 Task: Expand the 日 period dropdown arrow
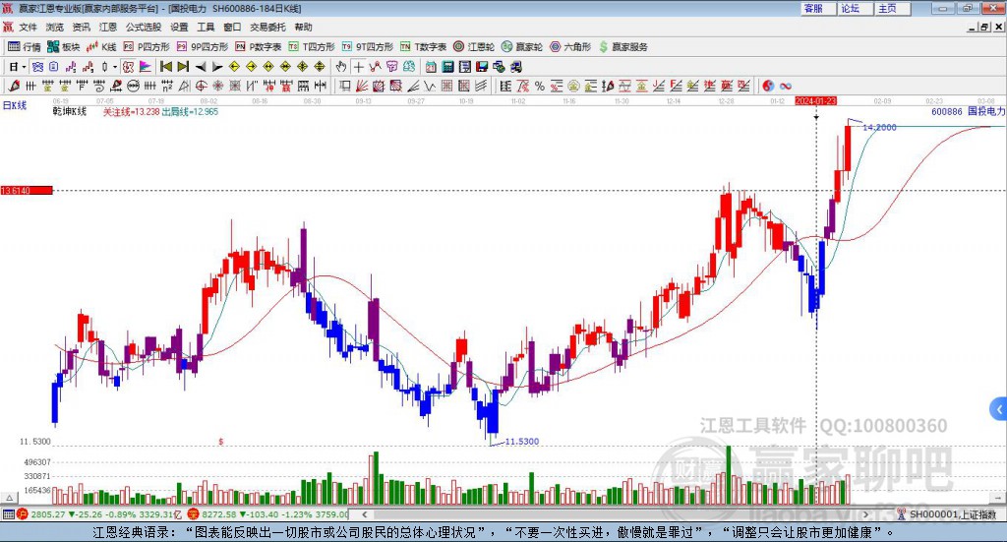click(x=24, y=67)
